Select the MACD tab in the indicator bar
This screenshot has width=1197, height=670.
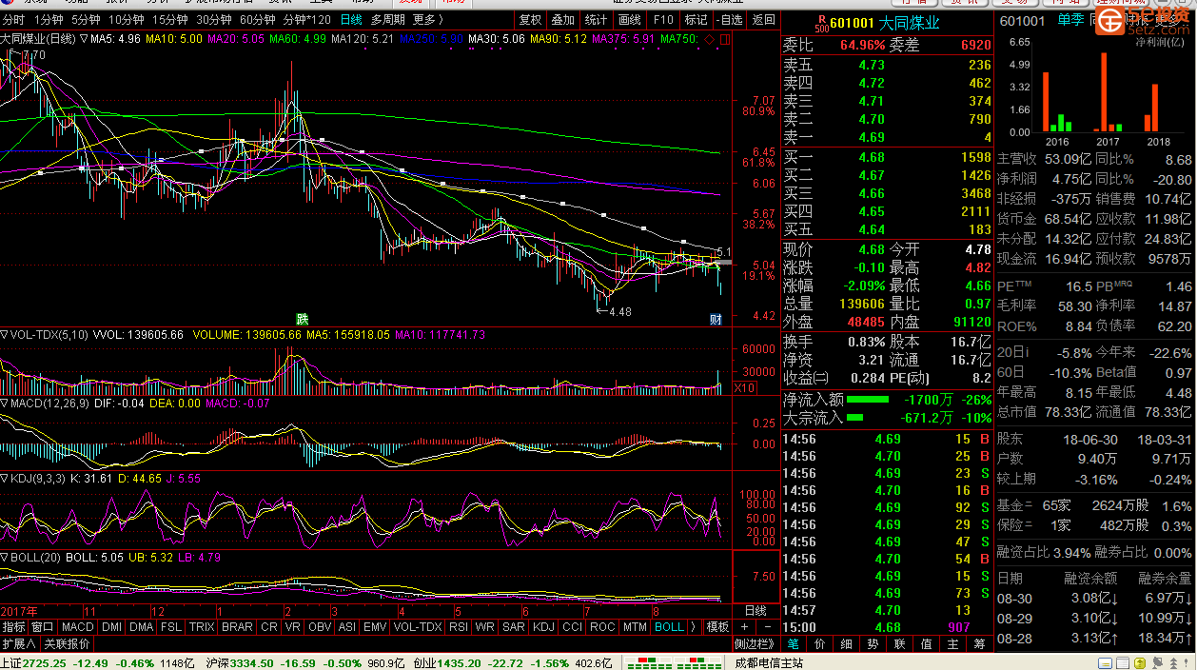point(77,627)
